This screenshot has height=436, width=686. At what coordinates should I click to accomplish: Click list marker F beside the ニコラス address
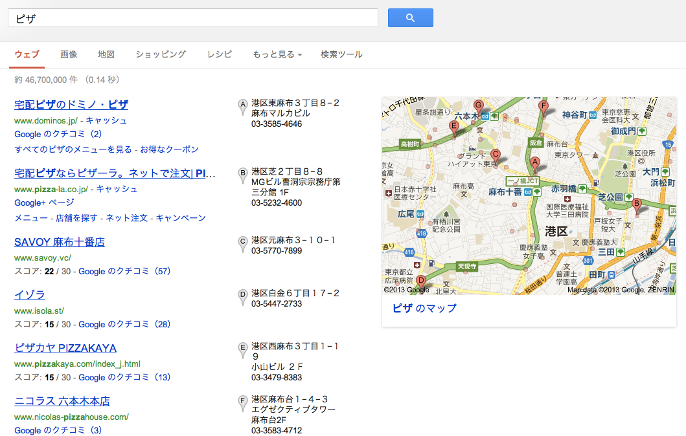(x=243, y=403)
